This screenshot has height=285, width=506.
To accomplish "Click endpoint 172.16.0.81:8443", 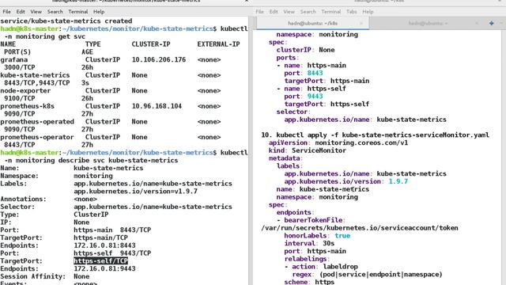I will tap(104, 245).
